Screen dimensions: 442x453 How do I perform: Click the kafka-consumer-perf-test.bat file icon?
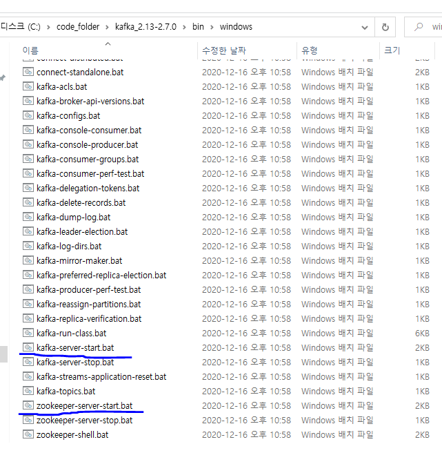click(x=28, y=173)
